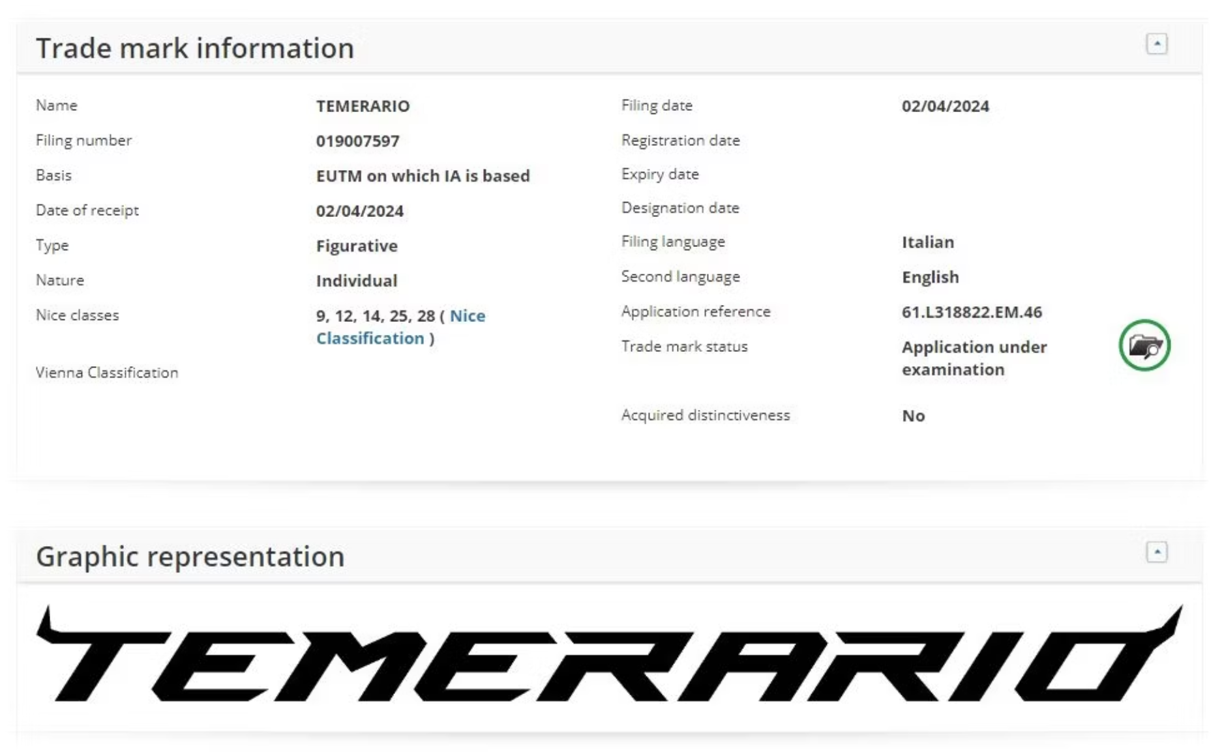Click the Registration date label

pos(681,141)
